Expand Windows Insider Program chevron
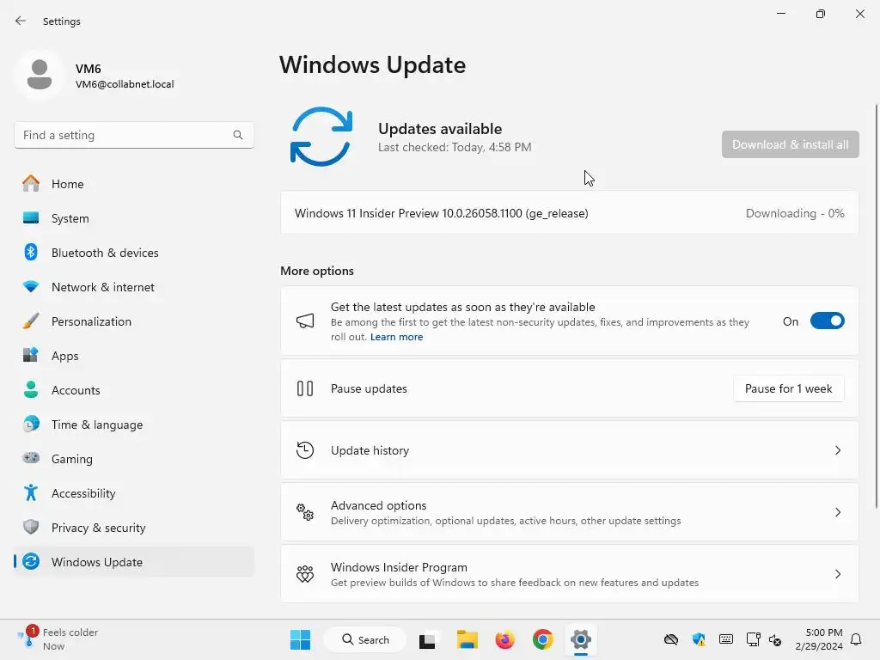Screen dimensions: 880x660 [837, 573]
